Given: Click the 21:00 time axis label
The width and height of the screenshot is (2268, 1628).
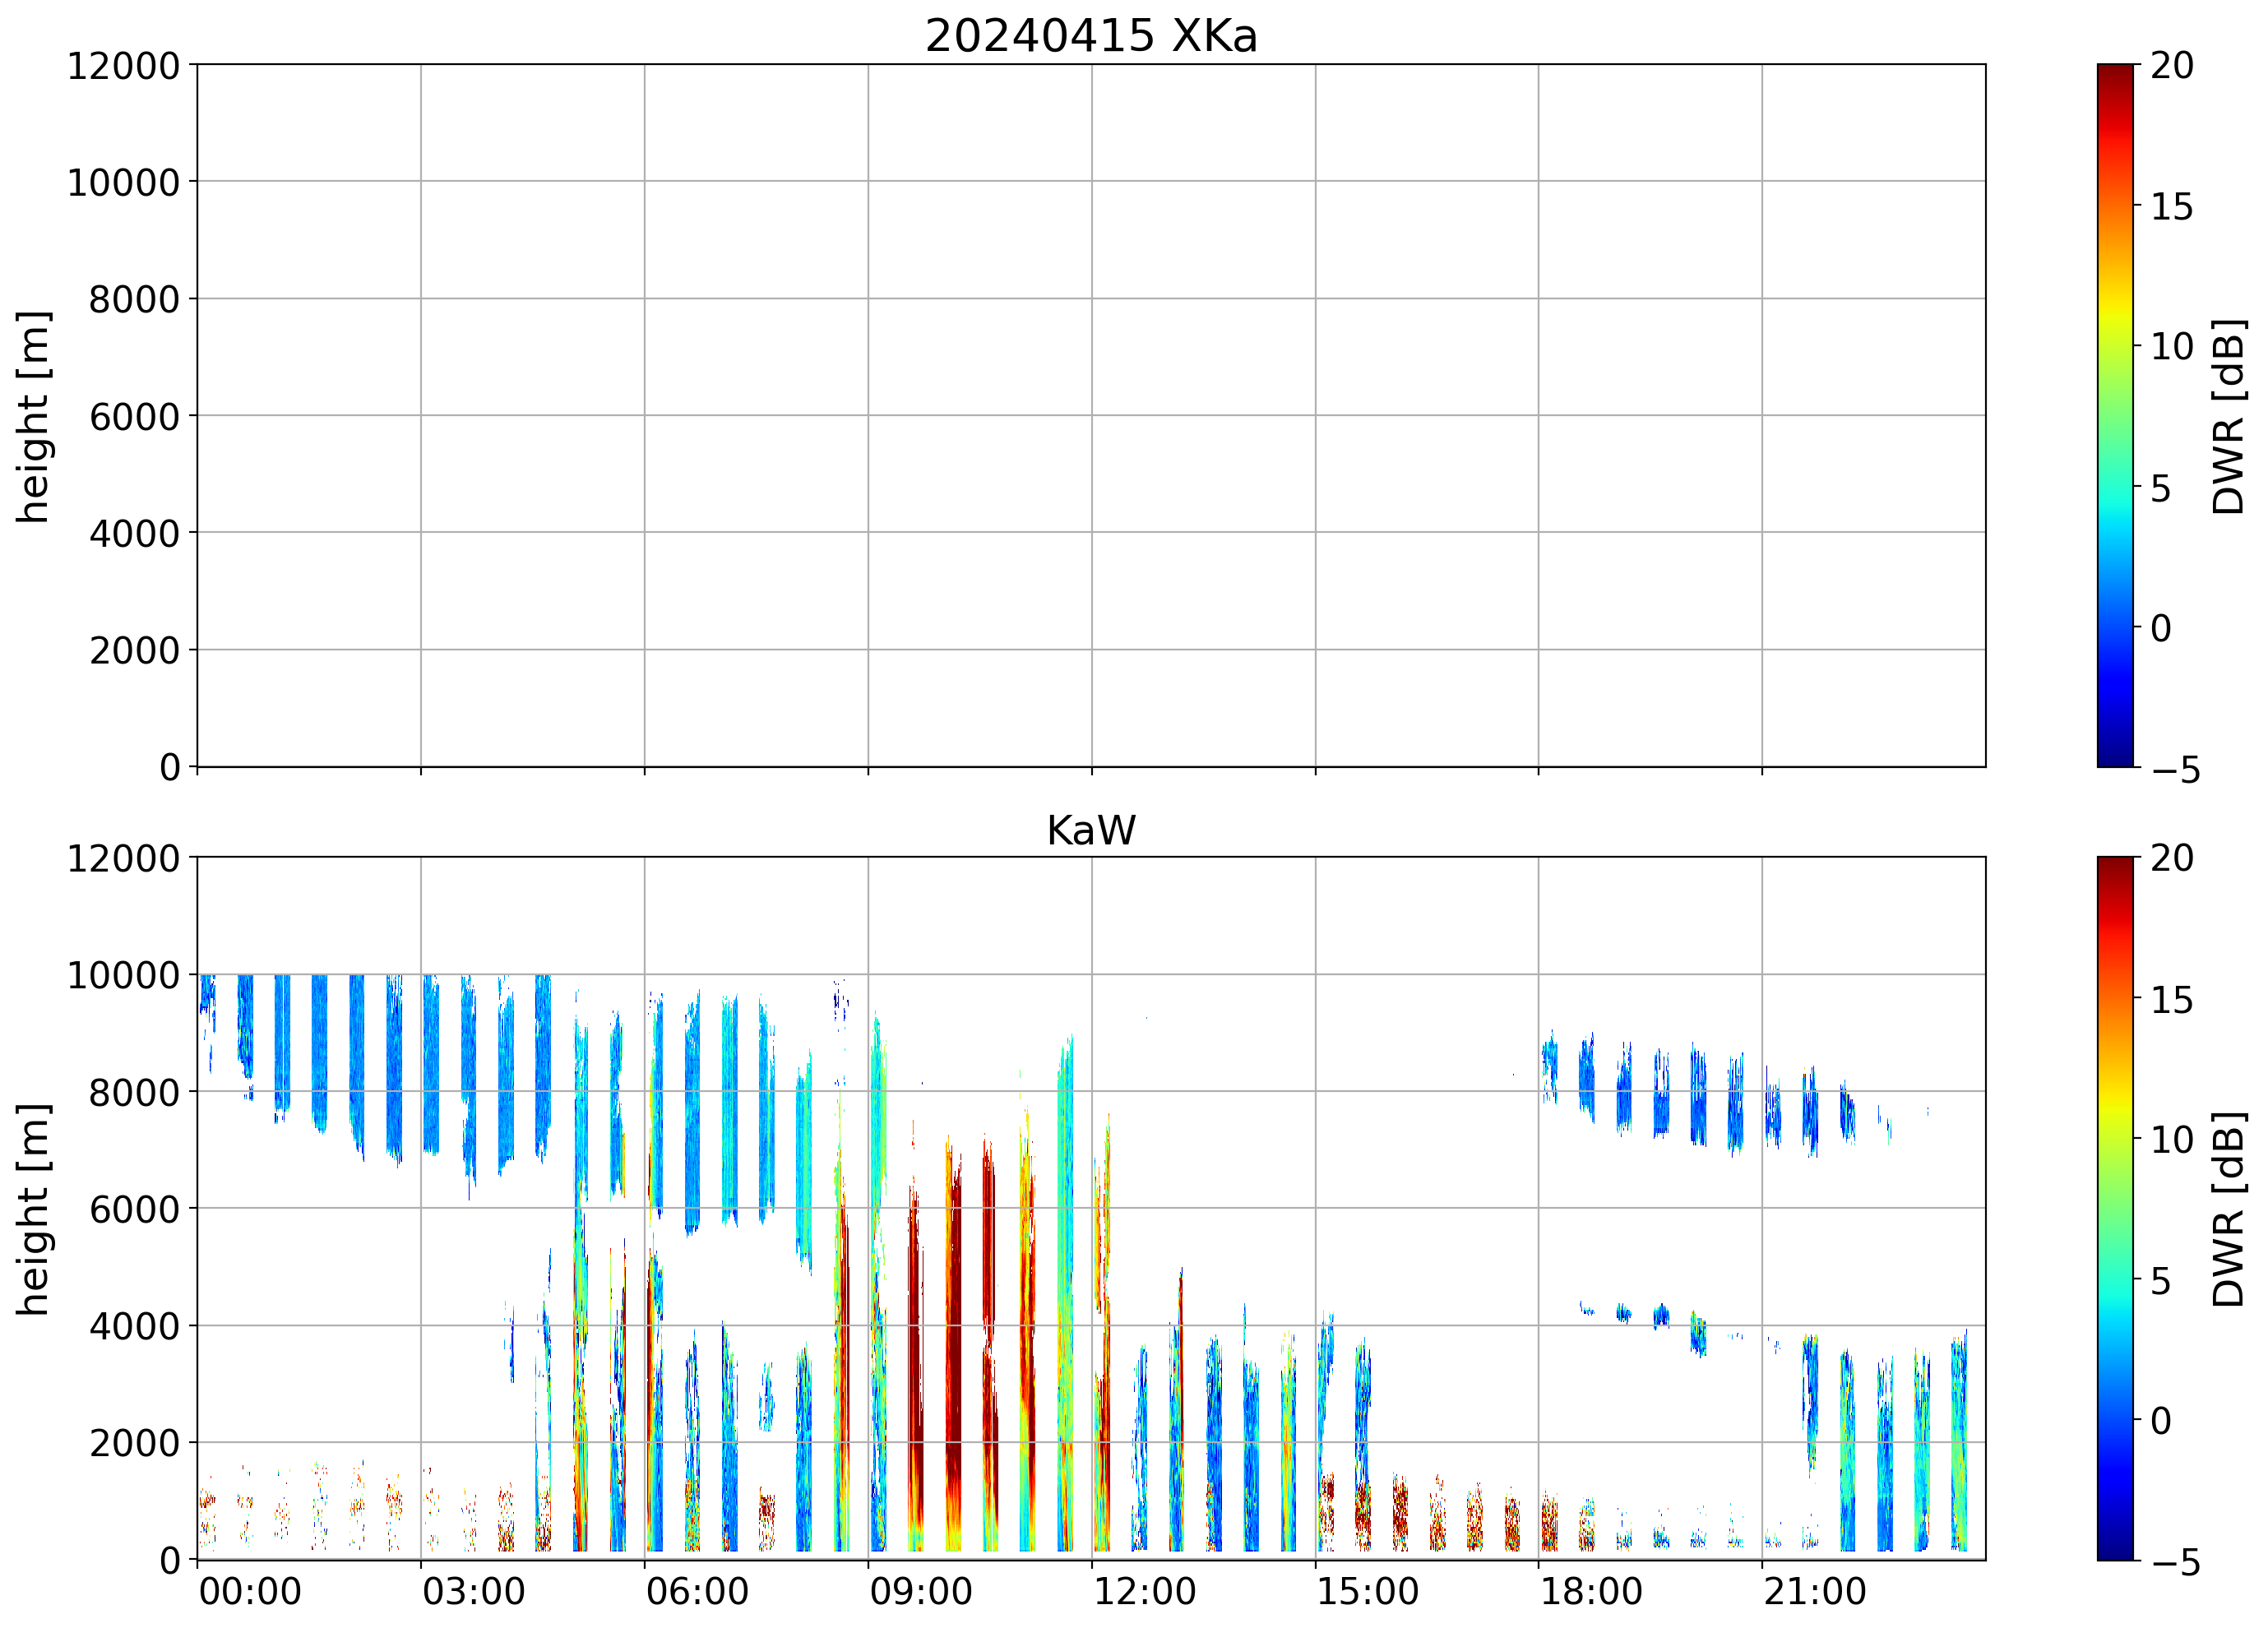Looking at the screenshot, I should click(1814, 1592).
